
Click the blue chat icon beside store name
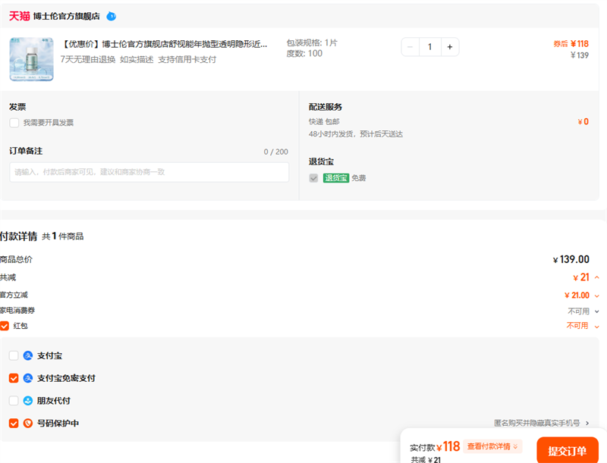112,16
